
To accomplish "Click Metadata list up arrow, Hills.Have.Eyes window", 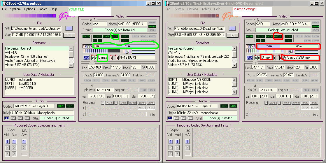I will [x=234, y=80].
